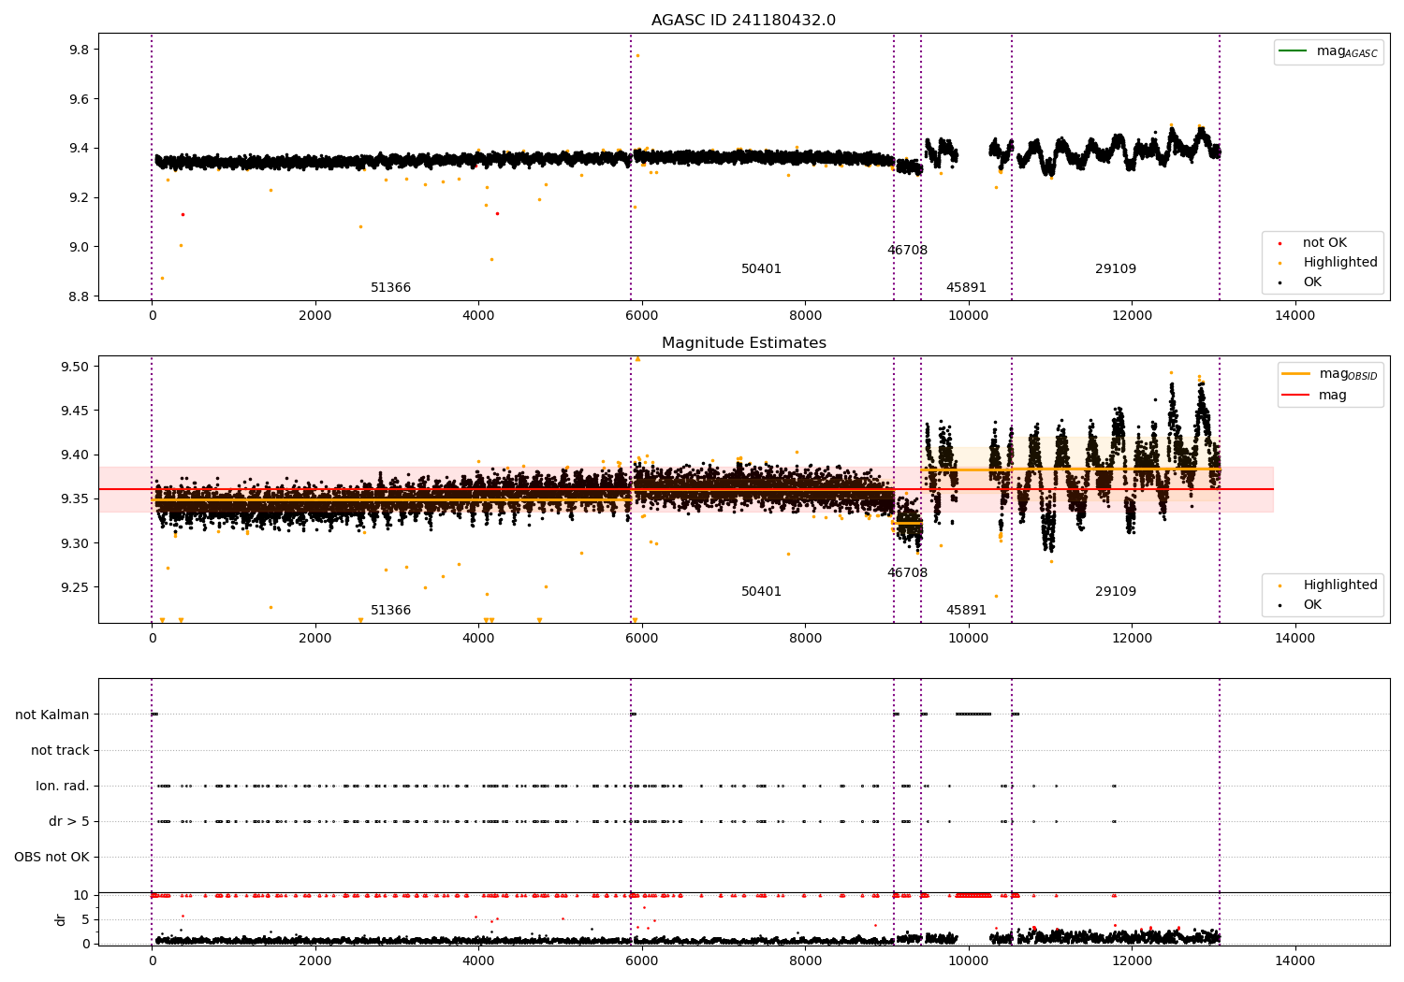The width and height of the screenshot is (1404, 982).
Task: Click the orange outlier point near 8.87 in top plot
Action: coord(162,278)
